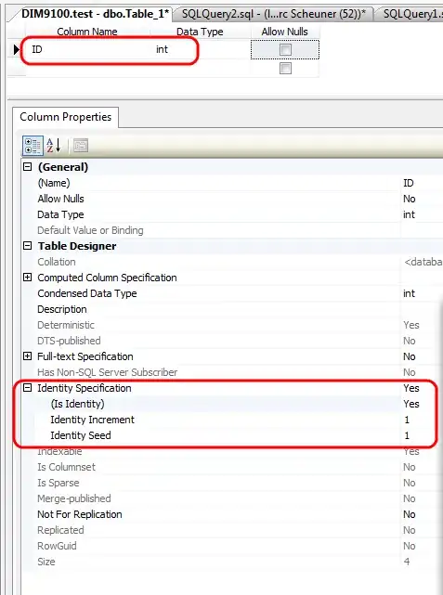Collapse the Table Designer category
Image resolution: width=443 pixels, height=595 pixels.
pos(27,245)
